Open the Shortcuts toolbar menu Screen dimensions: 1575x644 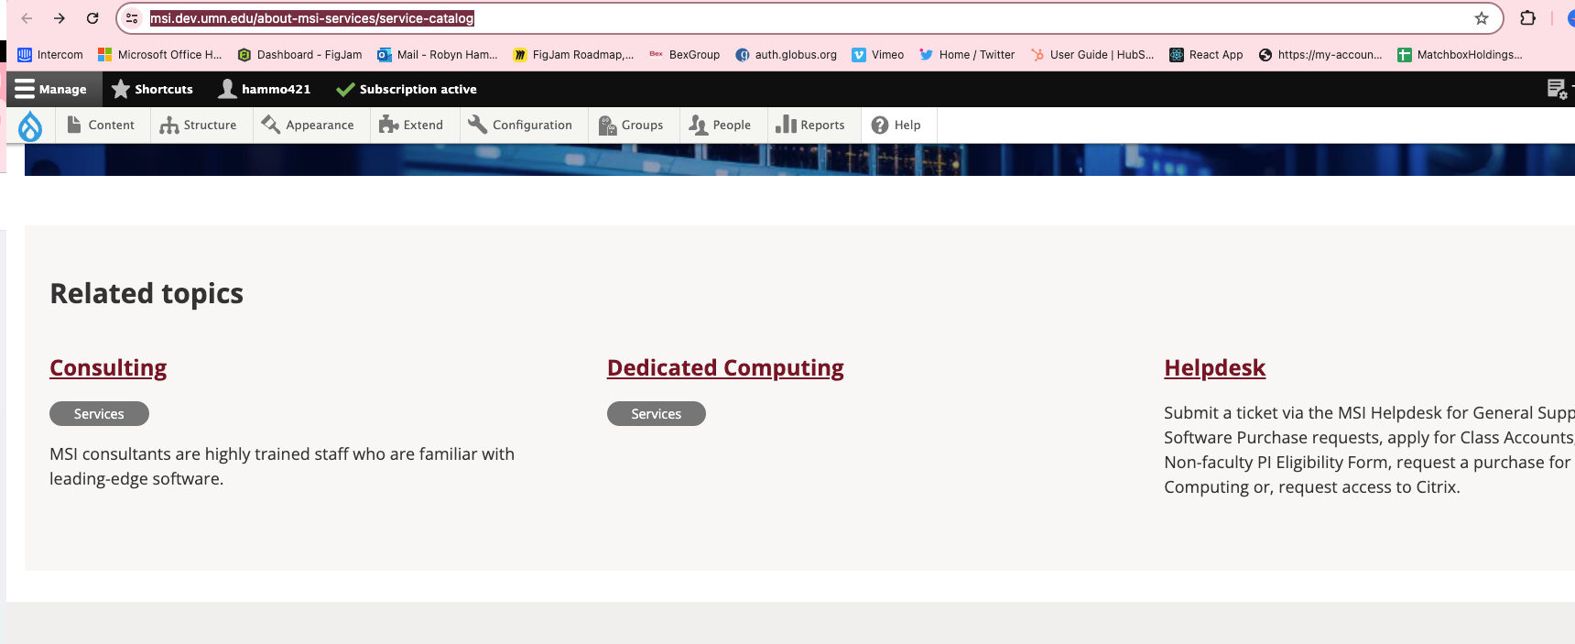click(152, 89)
